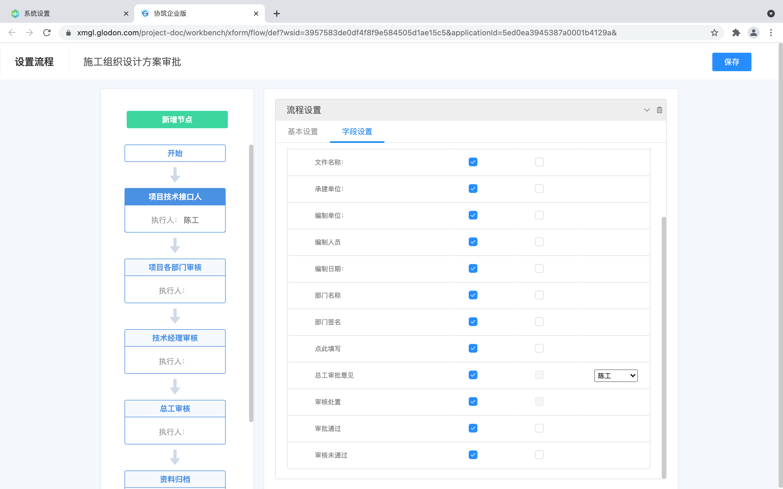The image size is (783, 489).
Task: Collapse the 流程设置 panel chevron
Action: coord(647,110)
